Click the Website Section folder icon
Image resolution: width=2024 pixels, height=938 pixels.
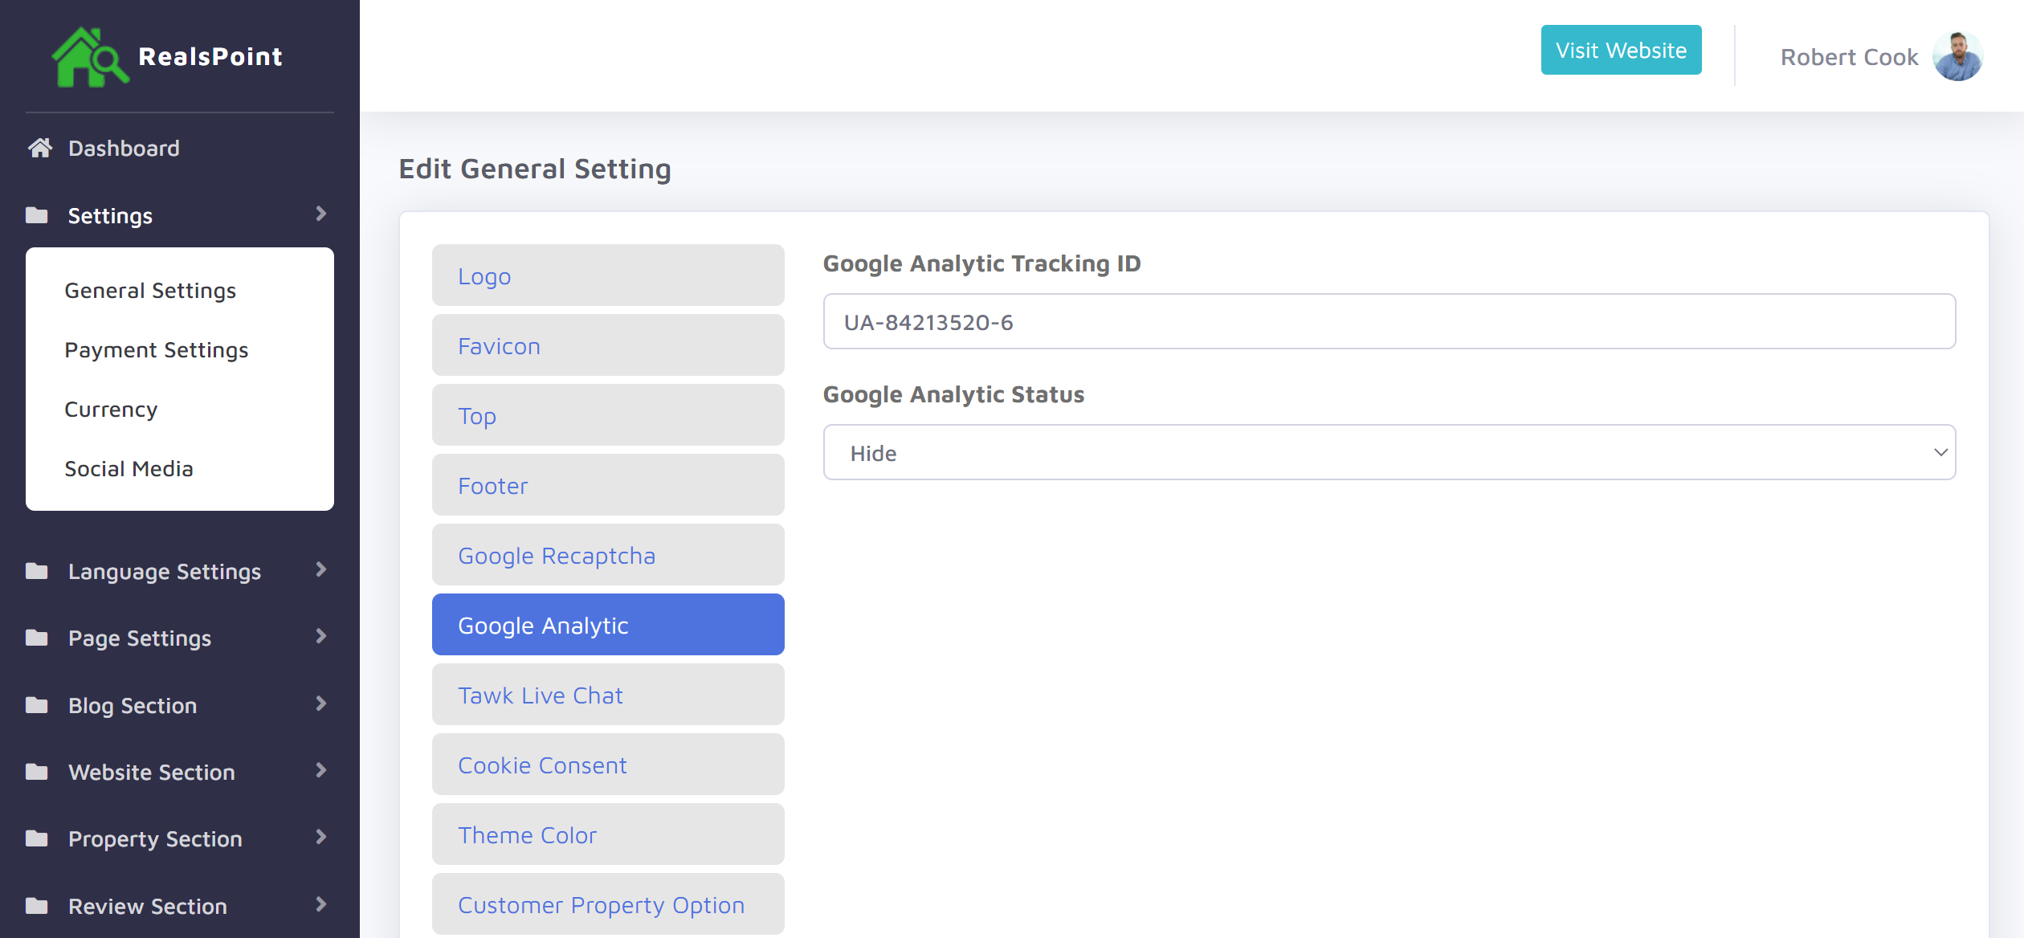(x=37, y=772)
